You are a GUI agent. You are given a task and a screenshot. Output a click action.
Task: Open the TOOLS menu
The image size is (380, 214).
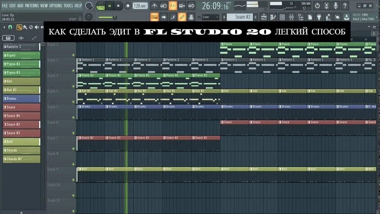[x=68, y=6]
